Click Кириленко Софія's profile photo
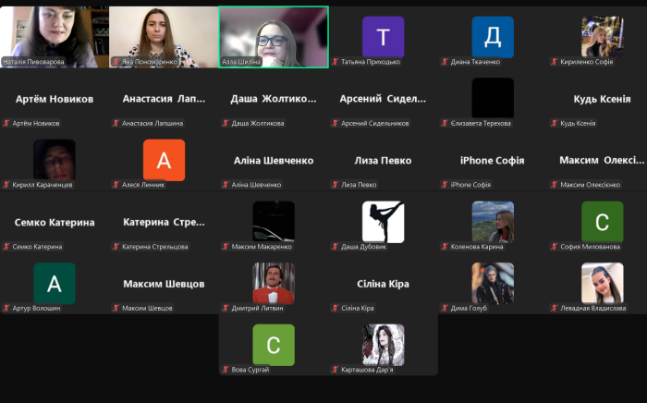The image size is (647, 403). point(602,37)
